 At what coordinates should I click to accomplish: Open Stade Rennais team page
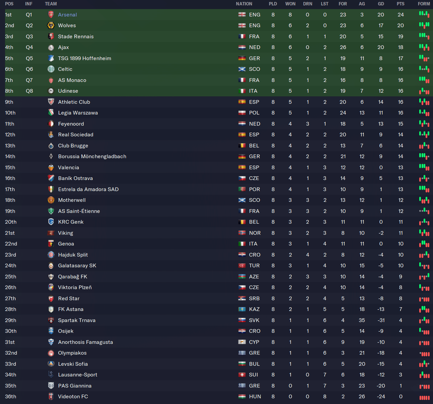pyautogui.click(x=76, y=37)
